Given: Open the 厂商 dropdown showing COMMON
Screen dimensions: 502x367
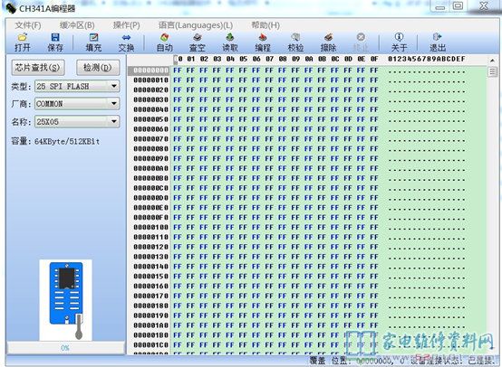Looking at the screenshot, I should [x=77, y=103].
